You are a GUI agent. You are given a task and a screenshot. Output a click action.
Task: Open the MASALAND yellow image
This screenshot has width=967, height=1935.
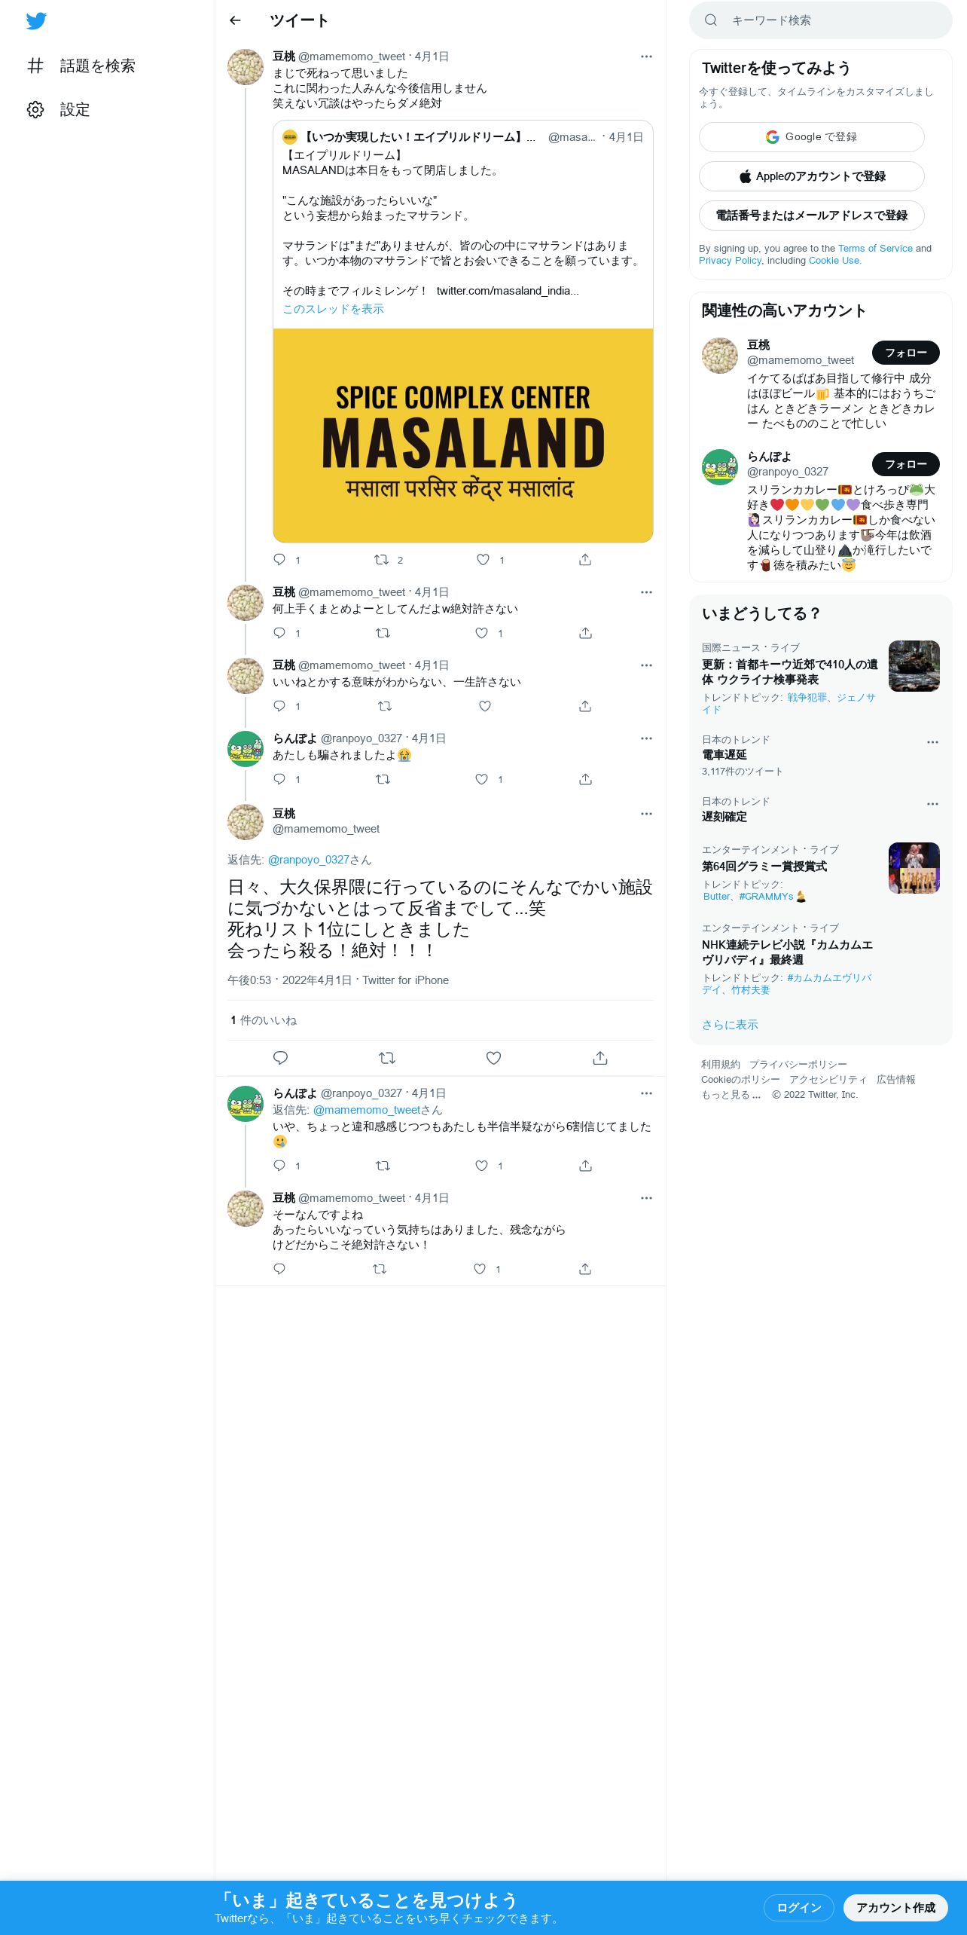[463, 436]
